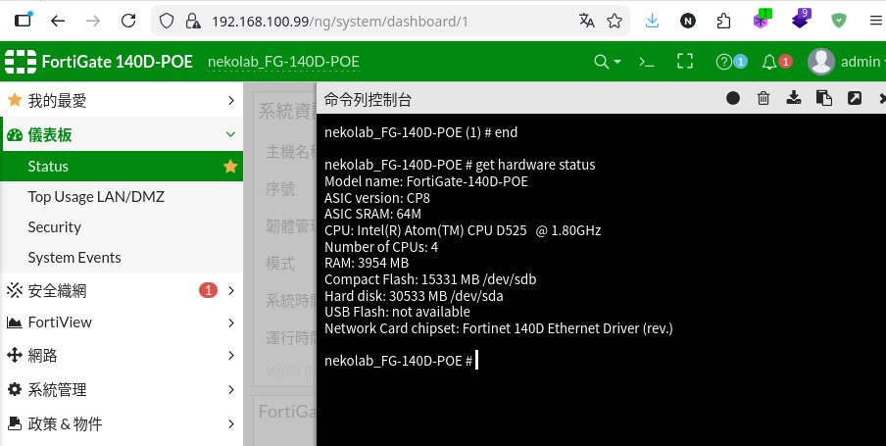Bookmark this page with the star icon
This screenshot has height=446, width=886.
coord(615,21)
